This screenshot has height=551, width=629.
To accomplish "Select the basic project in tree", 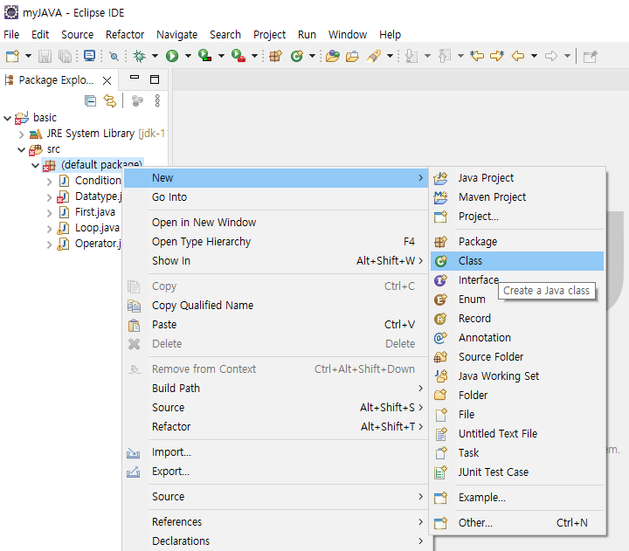I will [x=45, y=118].
